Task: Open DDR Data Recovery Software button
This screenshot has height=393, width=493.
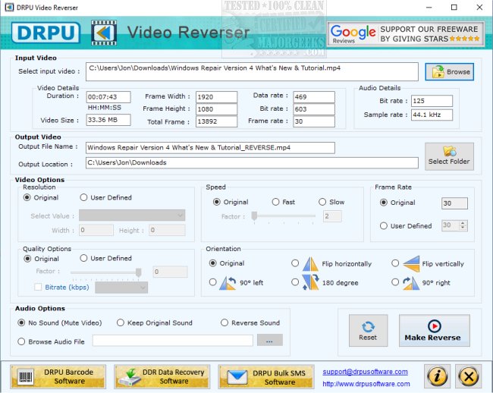Action: (x=162, y=376)
